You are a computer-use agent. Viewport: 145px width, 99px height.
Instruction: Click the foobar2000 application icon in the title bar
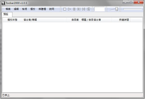click(3, 3)
